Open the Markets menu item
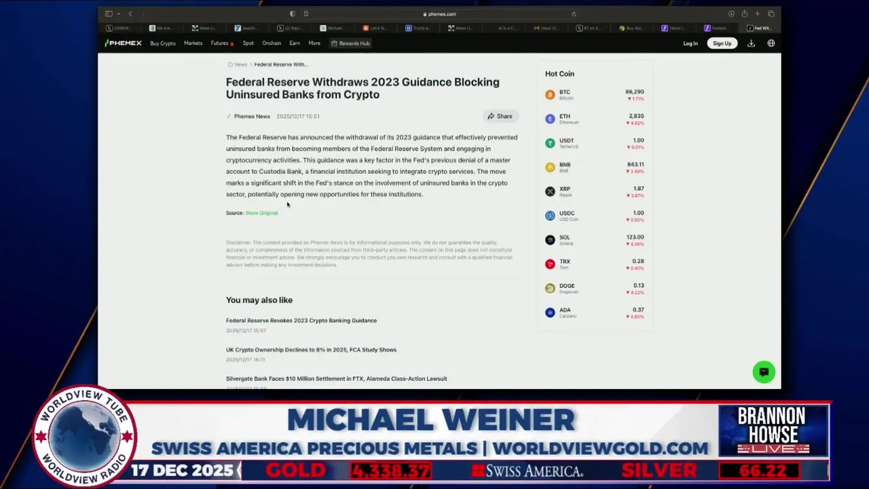 pos(193,43)
